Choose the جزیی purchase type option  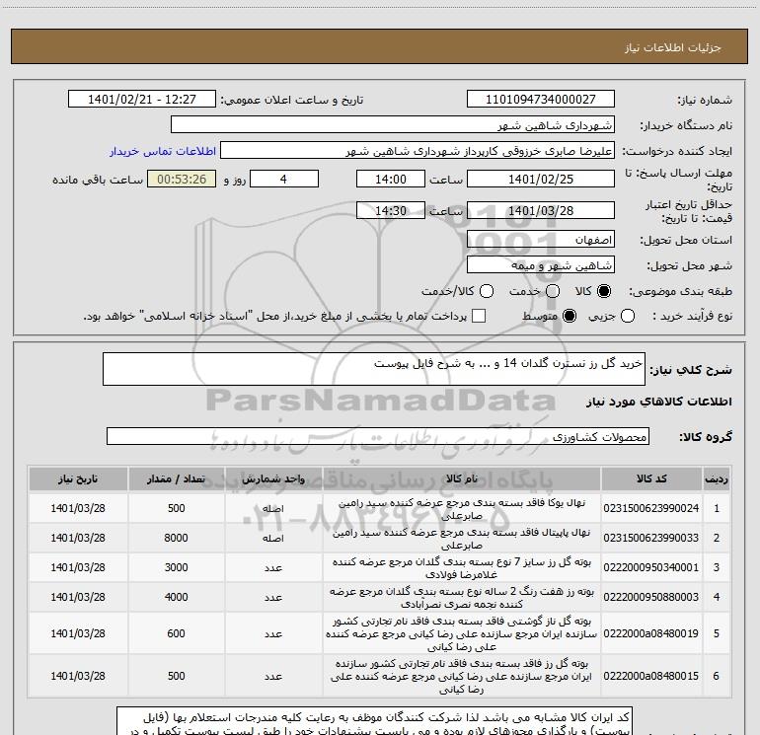click(627, 316)
